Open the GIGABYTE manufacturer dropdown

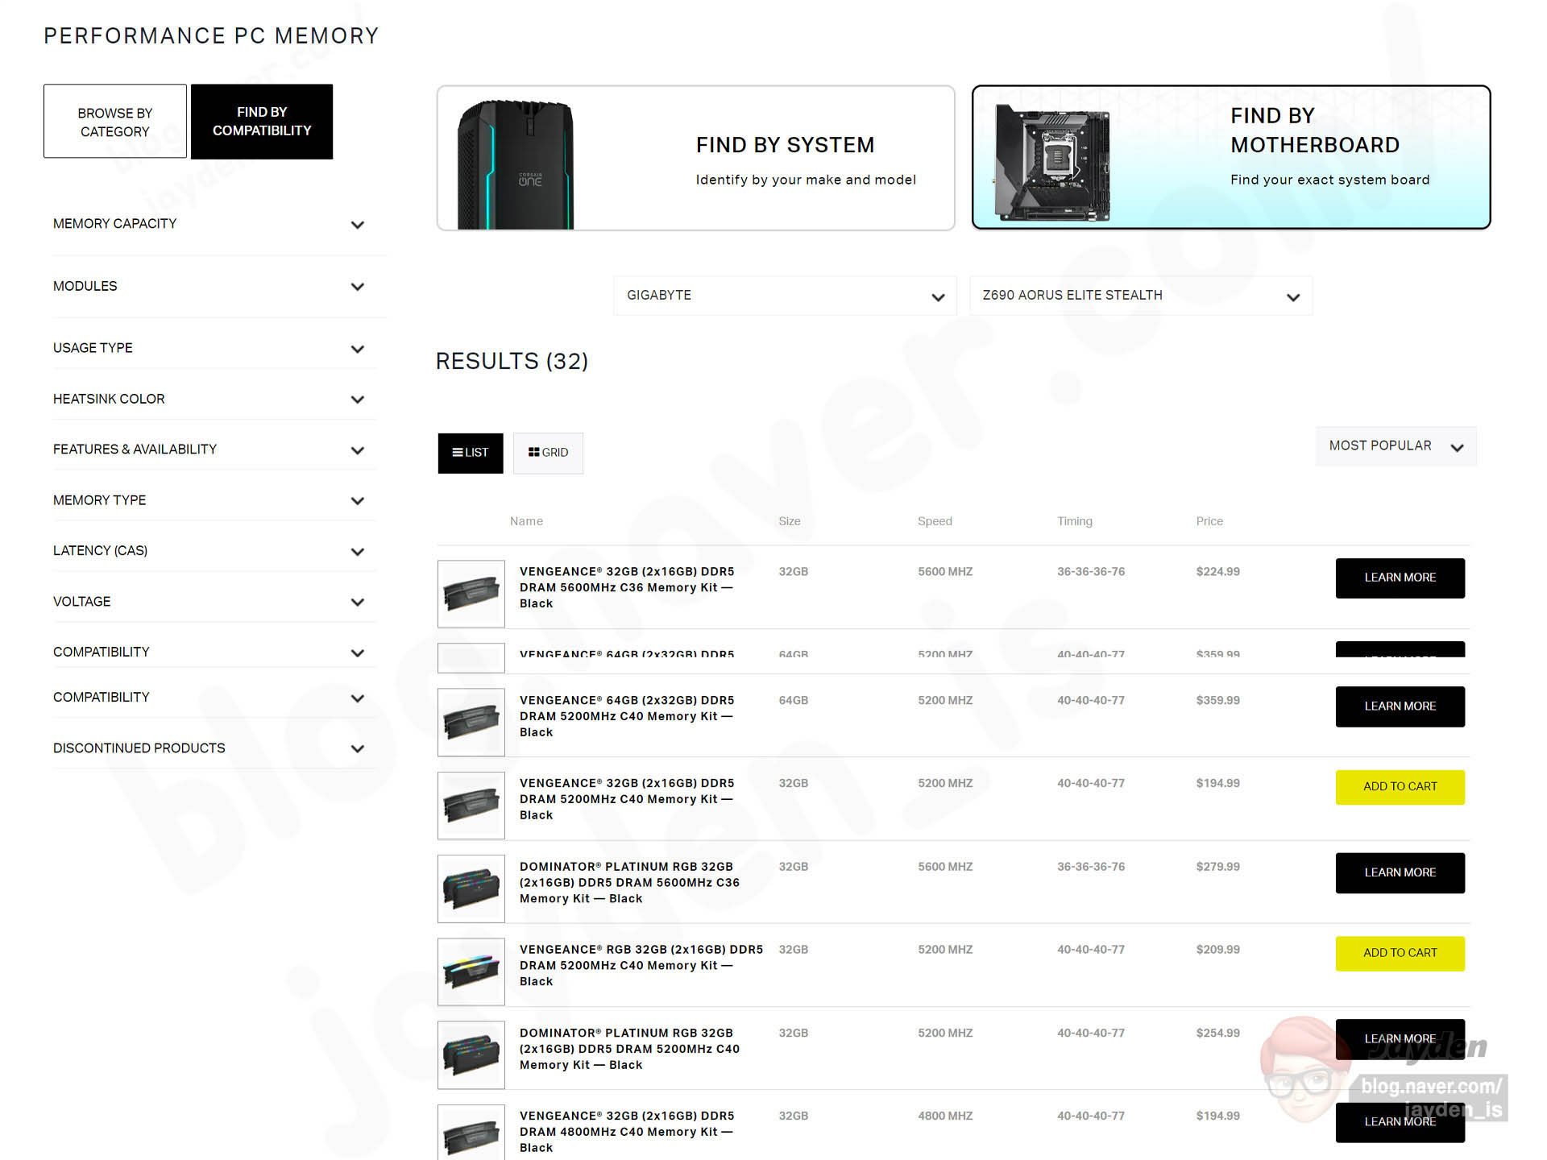pyautogui.click(x=785, y=296)
